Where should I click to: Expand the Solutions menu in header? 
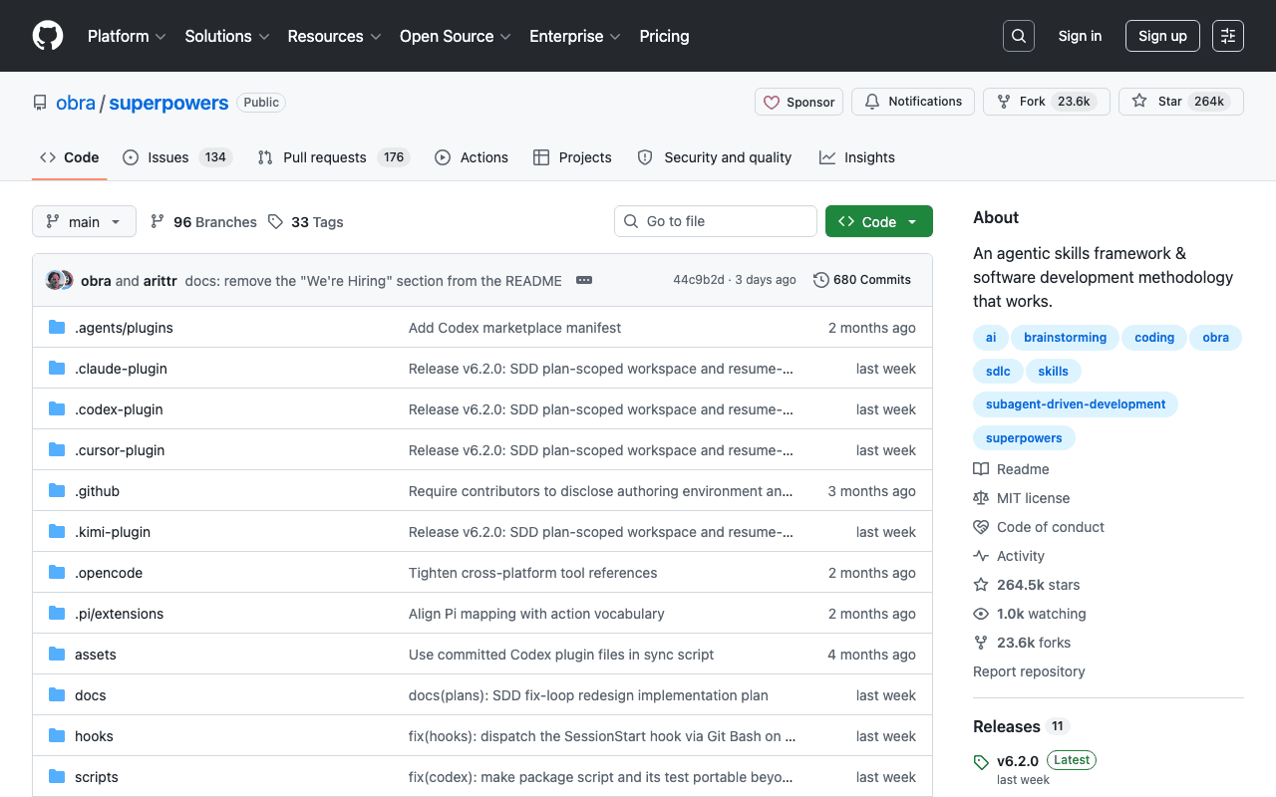coord(227,36)
